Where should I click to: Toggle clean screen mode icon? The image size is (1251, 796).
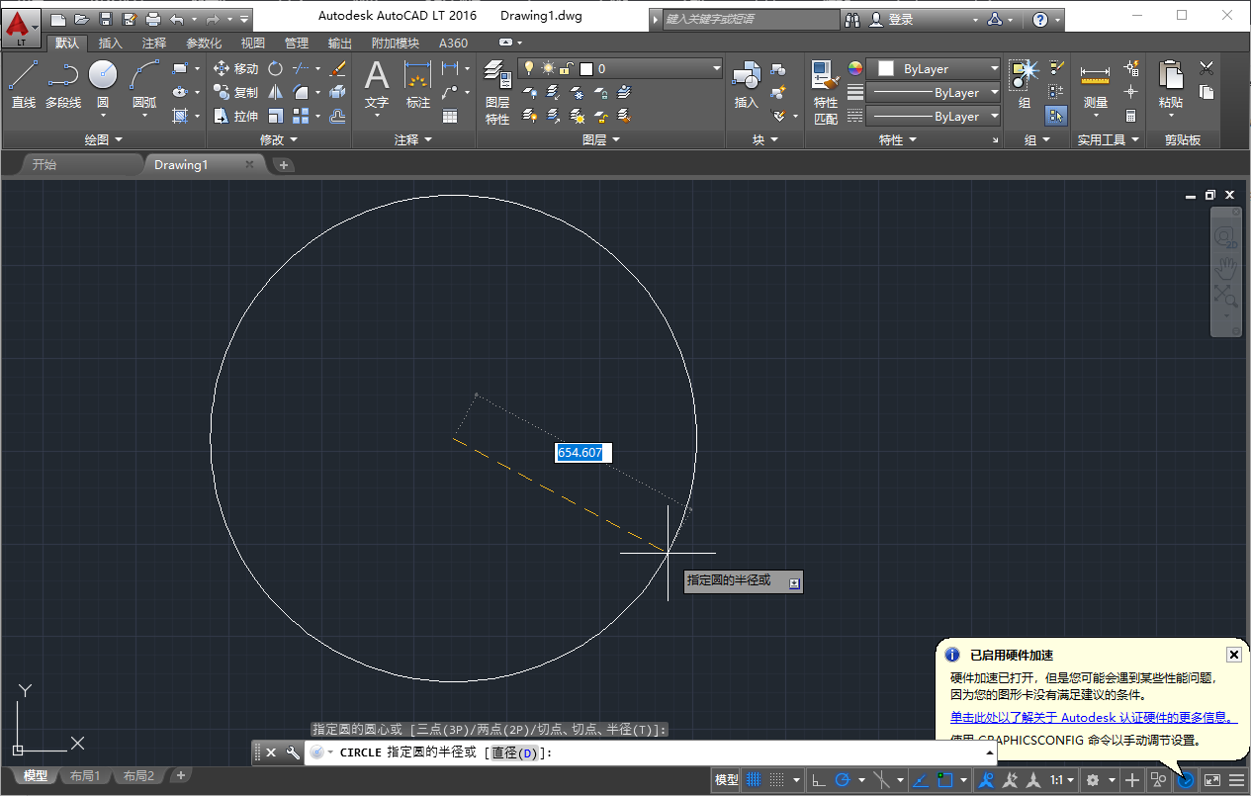pos(1212,779)
